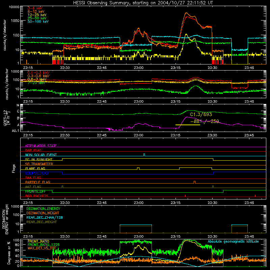The image size is (270, 270).
Task: Click the 0.1-0.3 MeV legend label
Action: coord(38,73)
